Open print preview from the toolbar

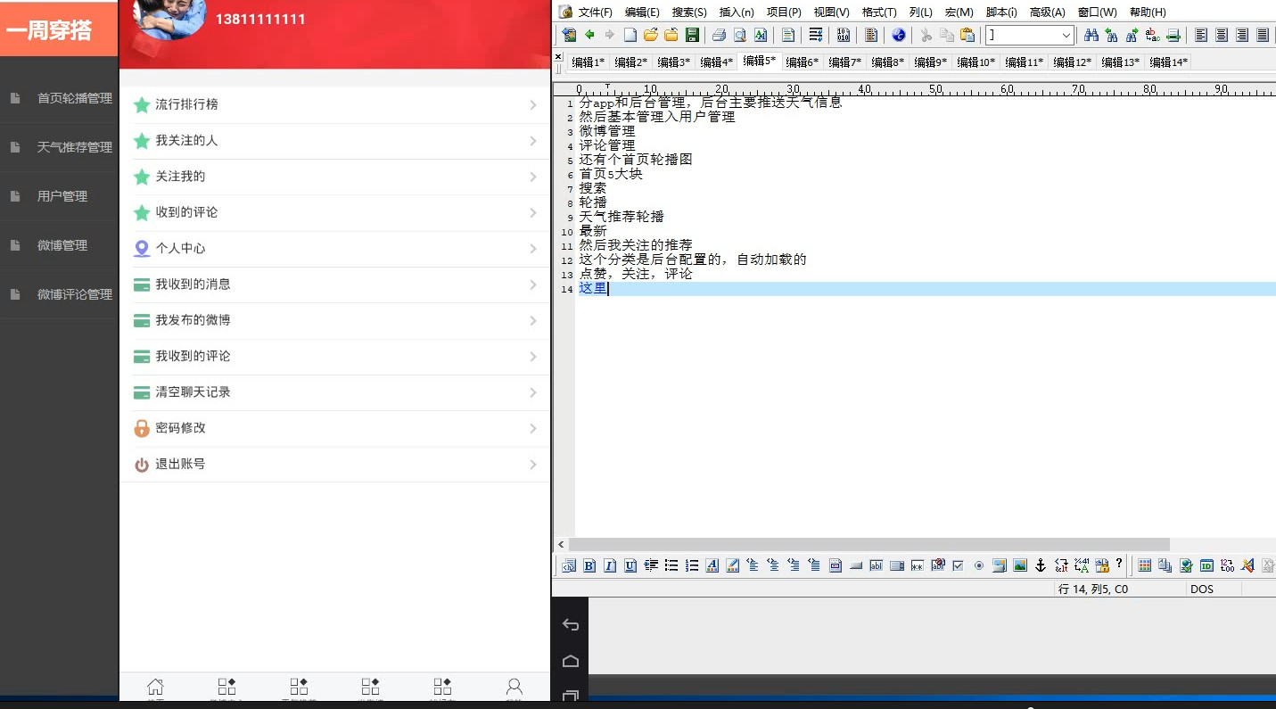point(739,36)
